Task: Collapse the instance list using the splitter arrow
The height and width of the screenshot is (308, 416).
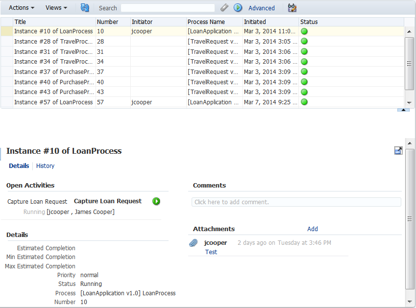Action: point(403,110)
